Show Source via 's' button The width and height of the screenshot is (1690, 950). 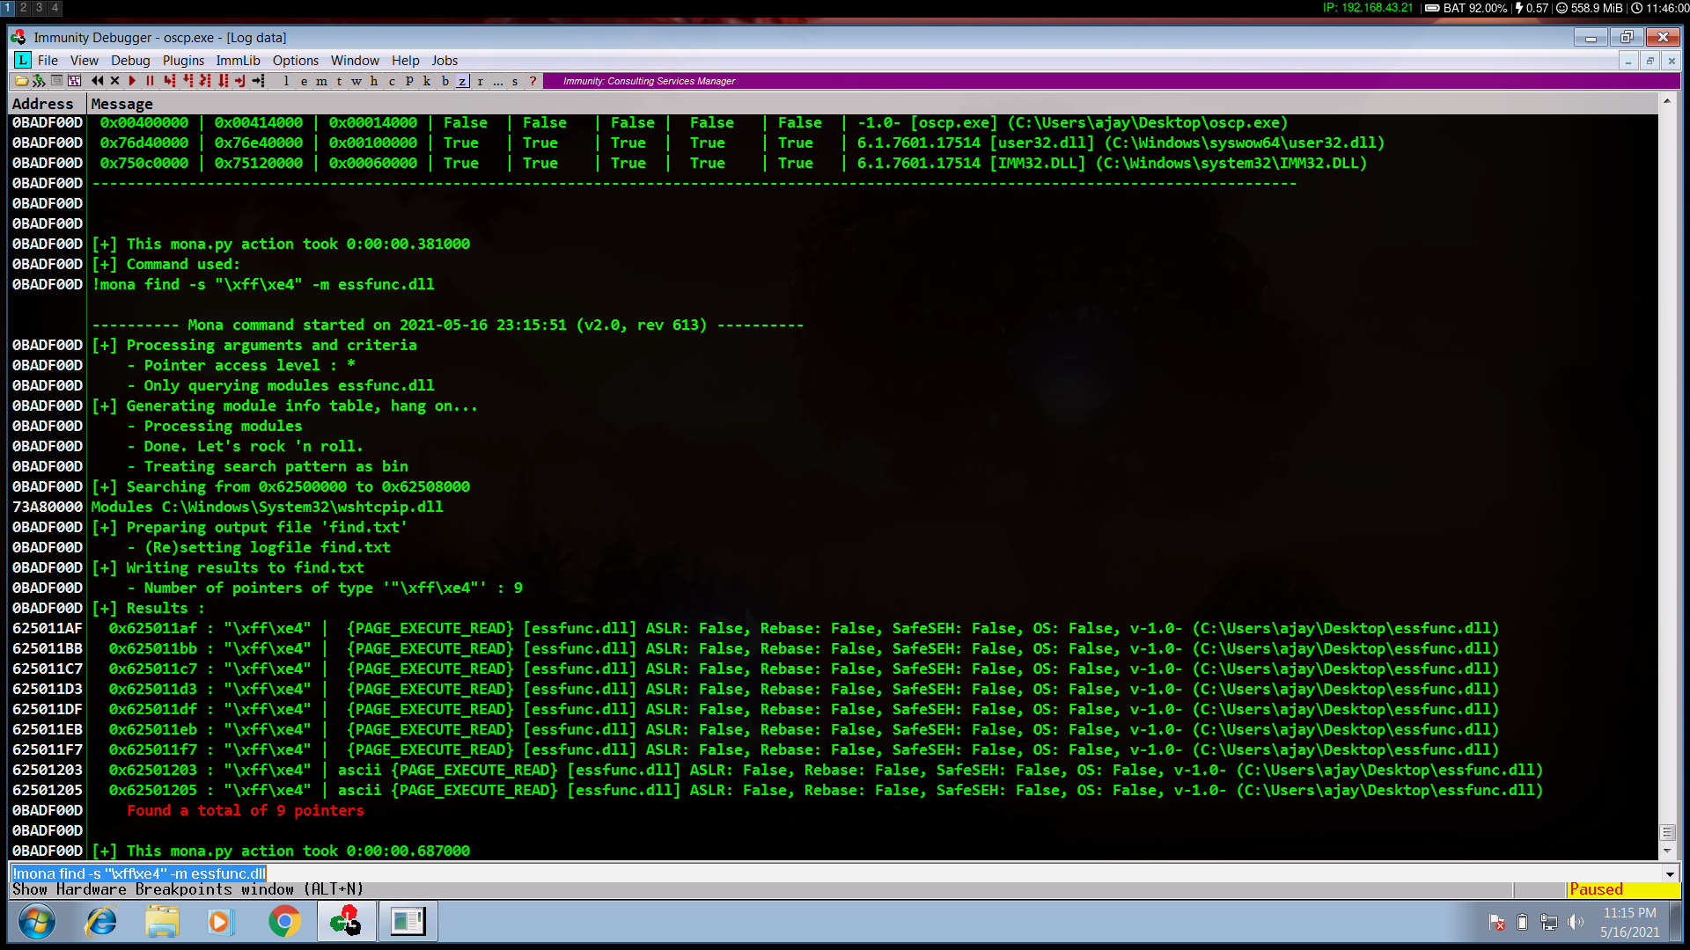pyautogui.click(x=515, y=81)
